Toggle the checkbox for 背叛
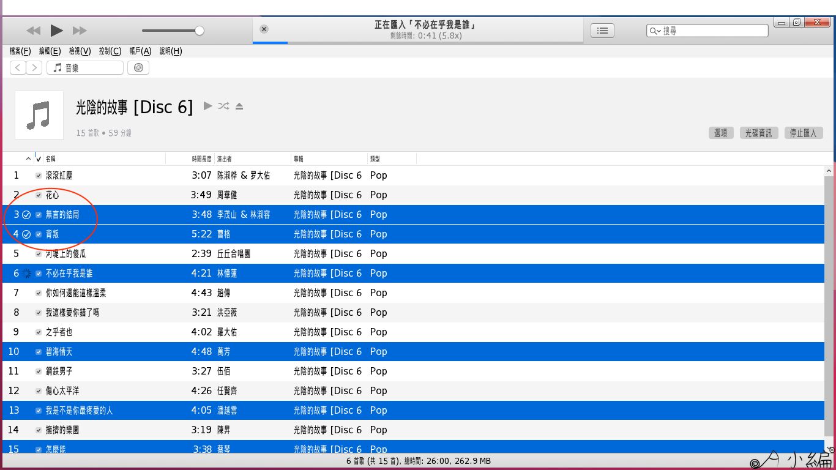The height and width of the screenshot is (470, 836). click(x=39, y=234)
